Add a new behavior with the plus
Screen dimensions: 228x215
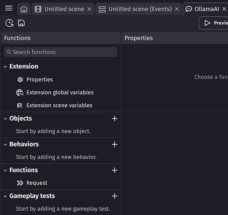[115, 144]
